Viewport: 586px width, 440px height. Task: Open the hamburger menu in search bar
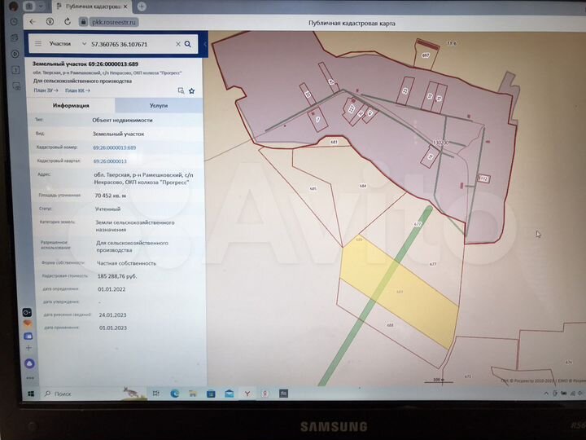[38, 43]
